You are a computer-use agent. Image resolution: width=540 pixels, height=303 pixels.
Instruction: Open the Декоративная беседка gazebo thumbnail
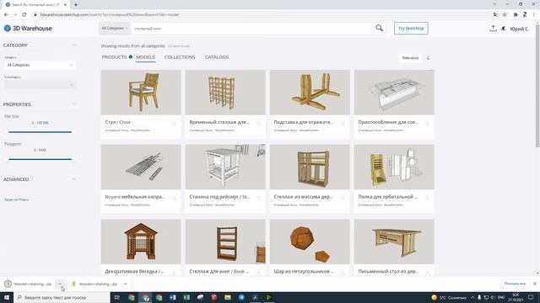tap(141, 242)
